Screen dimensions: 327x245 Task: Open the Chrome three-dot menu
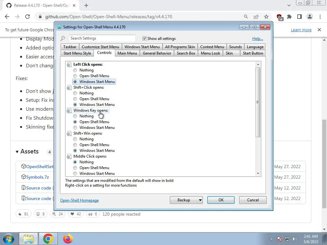tap(320, 17)
